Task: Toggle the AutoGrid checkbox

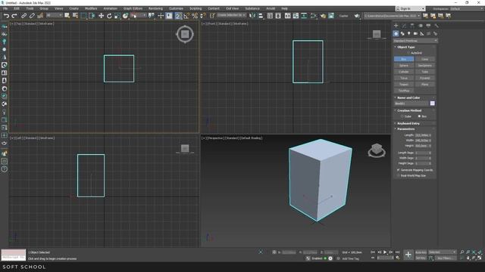Action: coord(408,53)
